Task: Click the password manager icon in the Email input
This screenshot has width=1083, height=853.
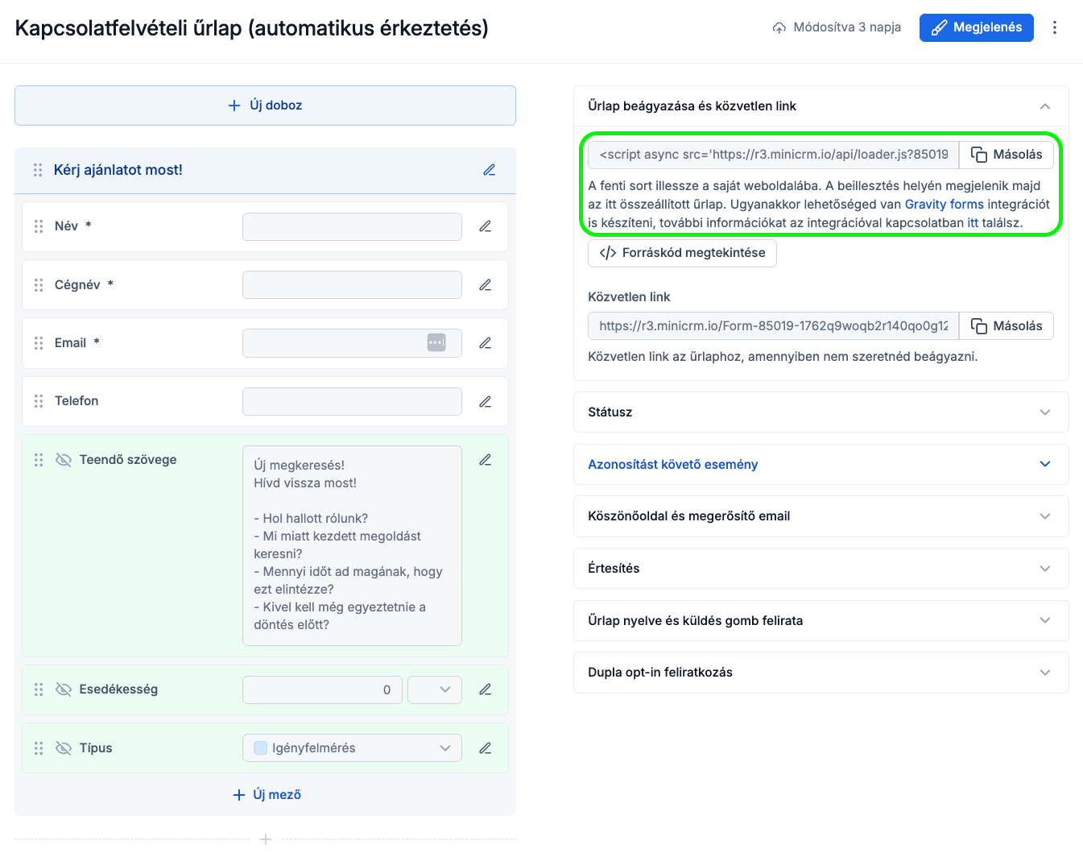Action: point(436,342)
